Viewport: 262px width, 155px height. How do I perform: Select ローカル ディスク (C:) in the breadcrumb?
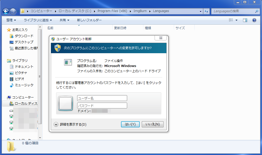(75, 11)
